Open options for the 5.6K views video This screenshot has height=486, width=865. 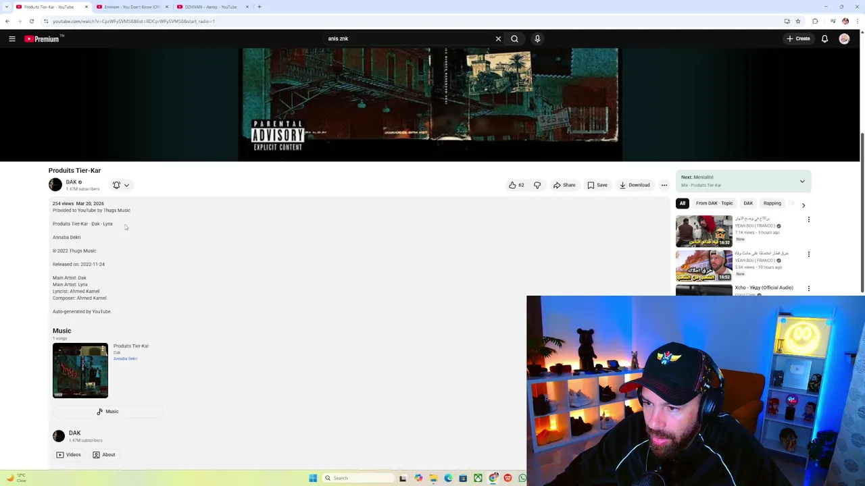tap(809, 254)
